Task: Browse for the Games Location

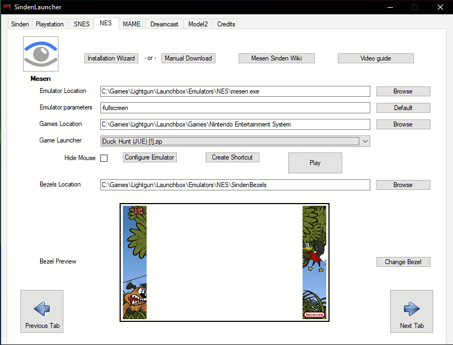Action: pos(403,124)
